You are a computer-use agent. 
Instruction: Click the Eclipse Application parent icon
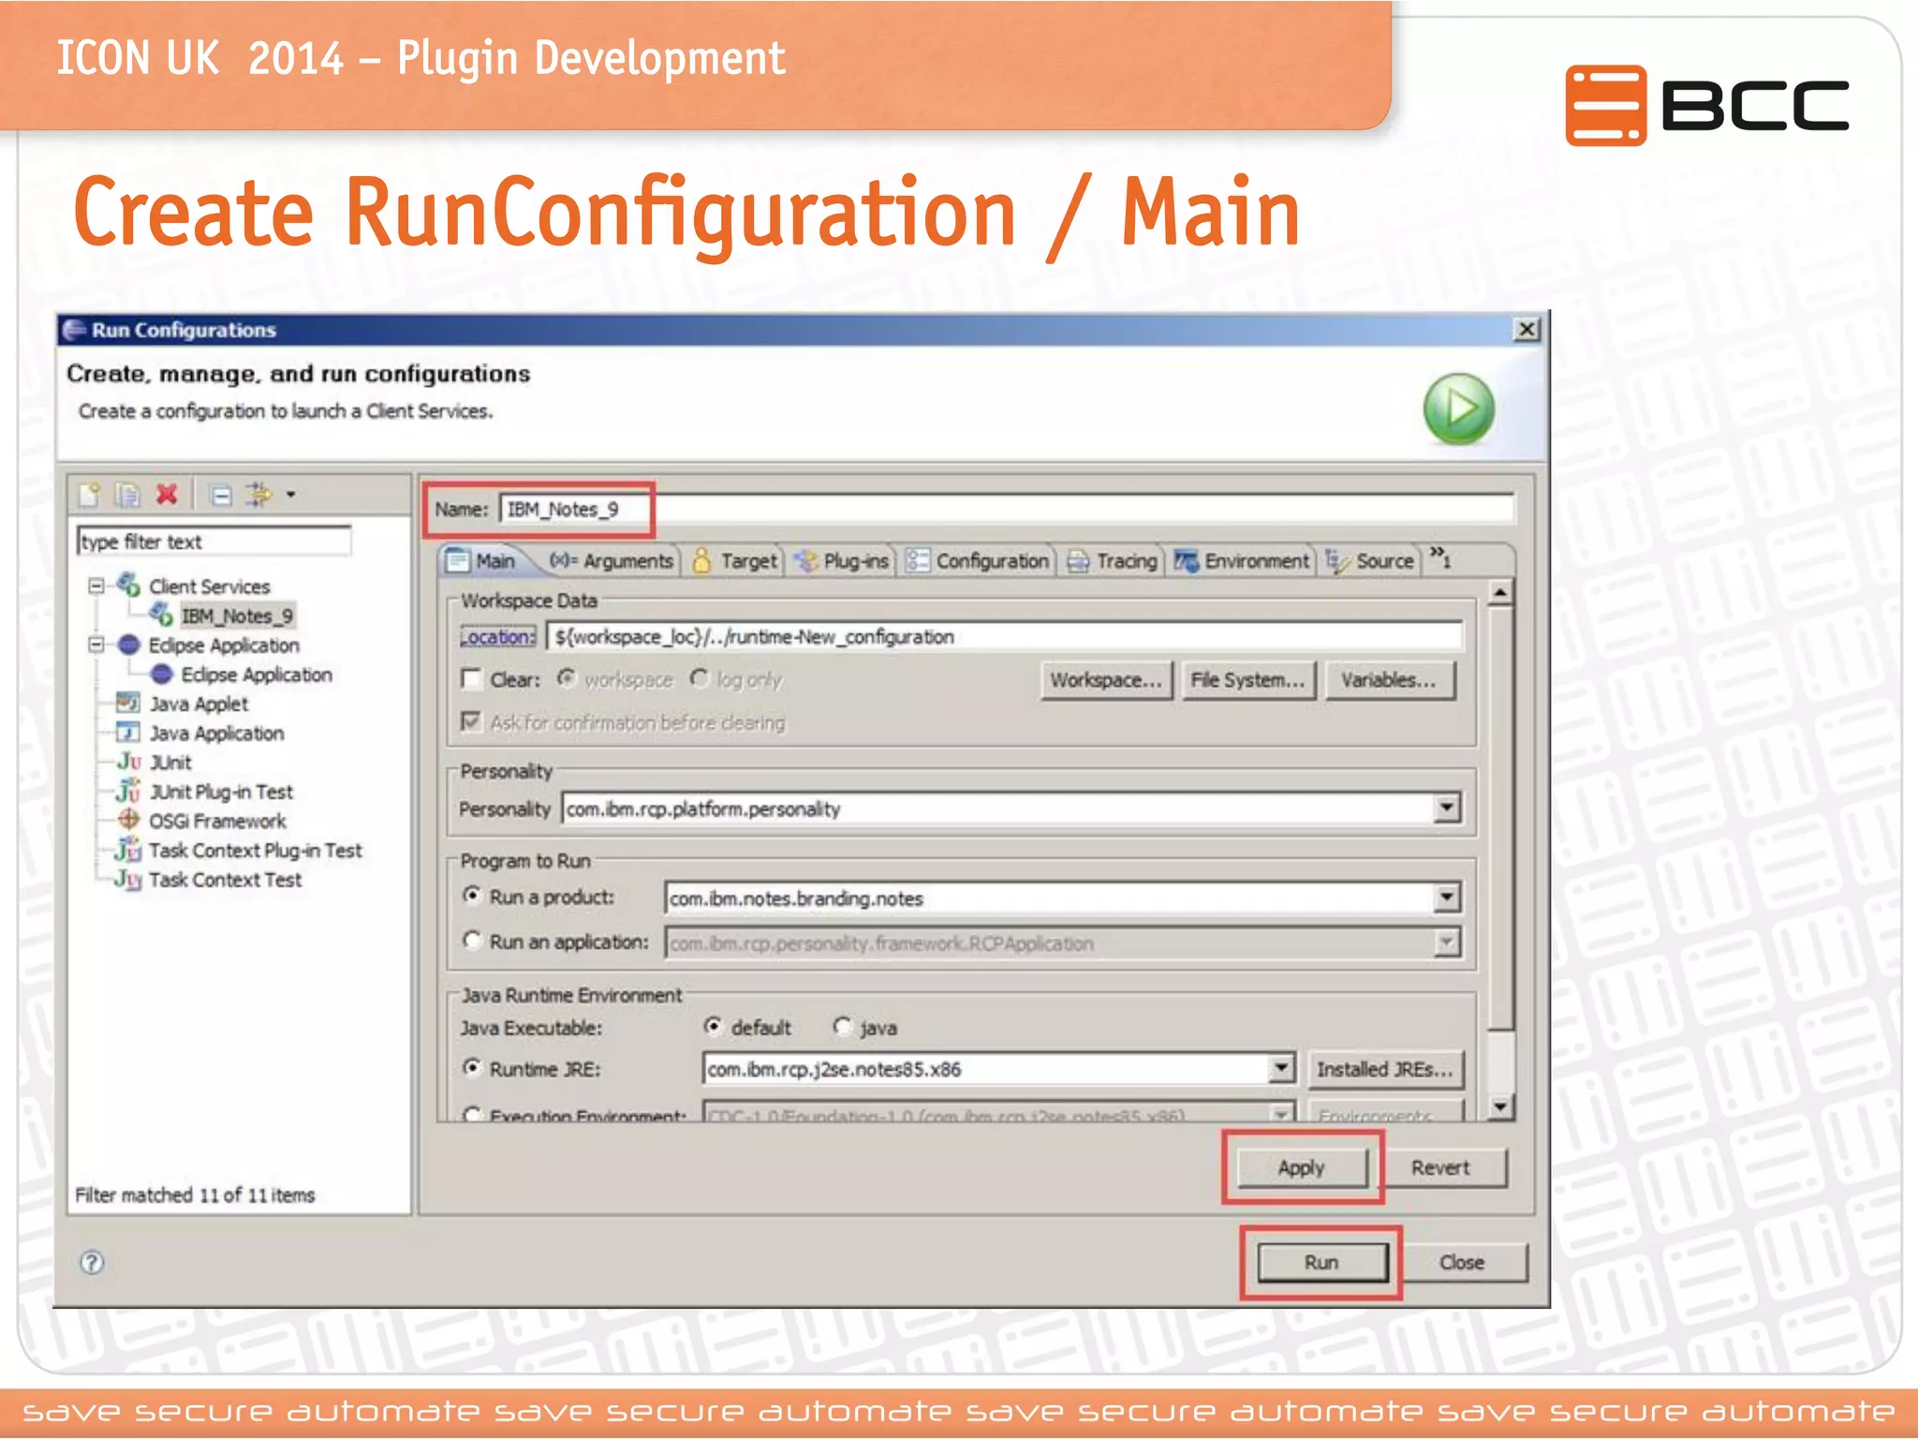pyautogui.click(x=129, y=645)
